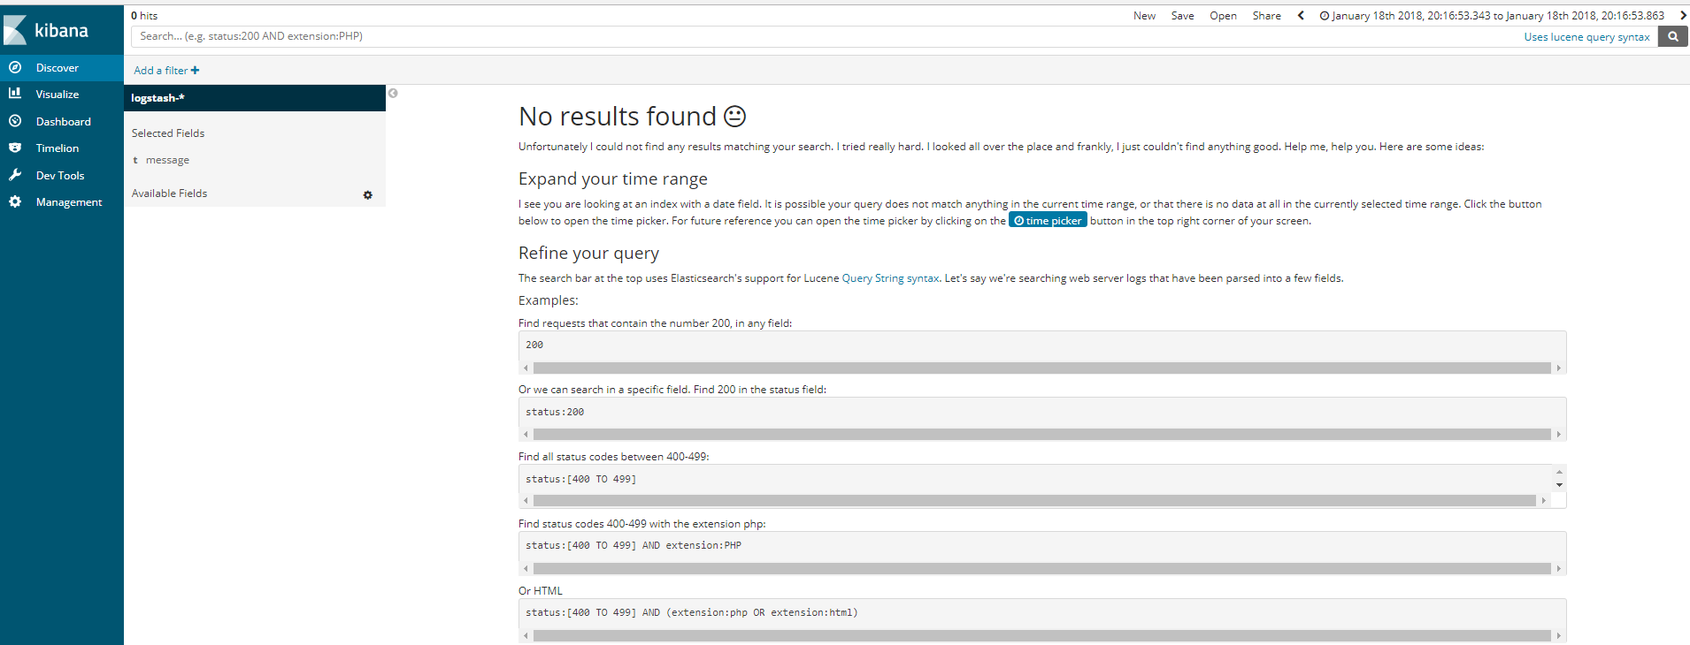Click Save in the top menu
This screenshot has width=1690, height=645.
pyautogui.click(x=1182, y=15)
